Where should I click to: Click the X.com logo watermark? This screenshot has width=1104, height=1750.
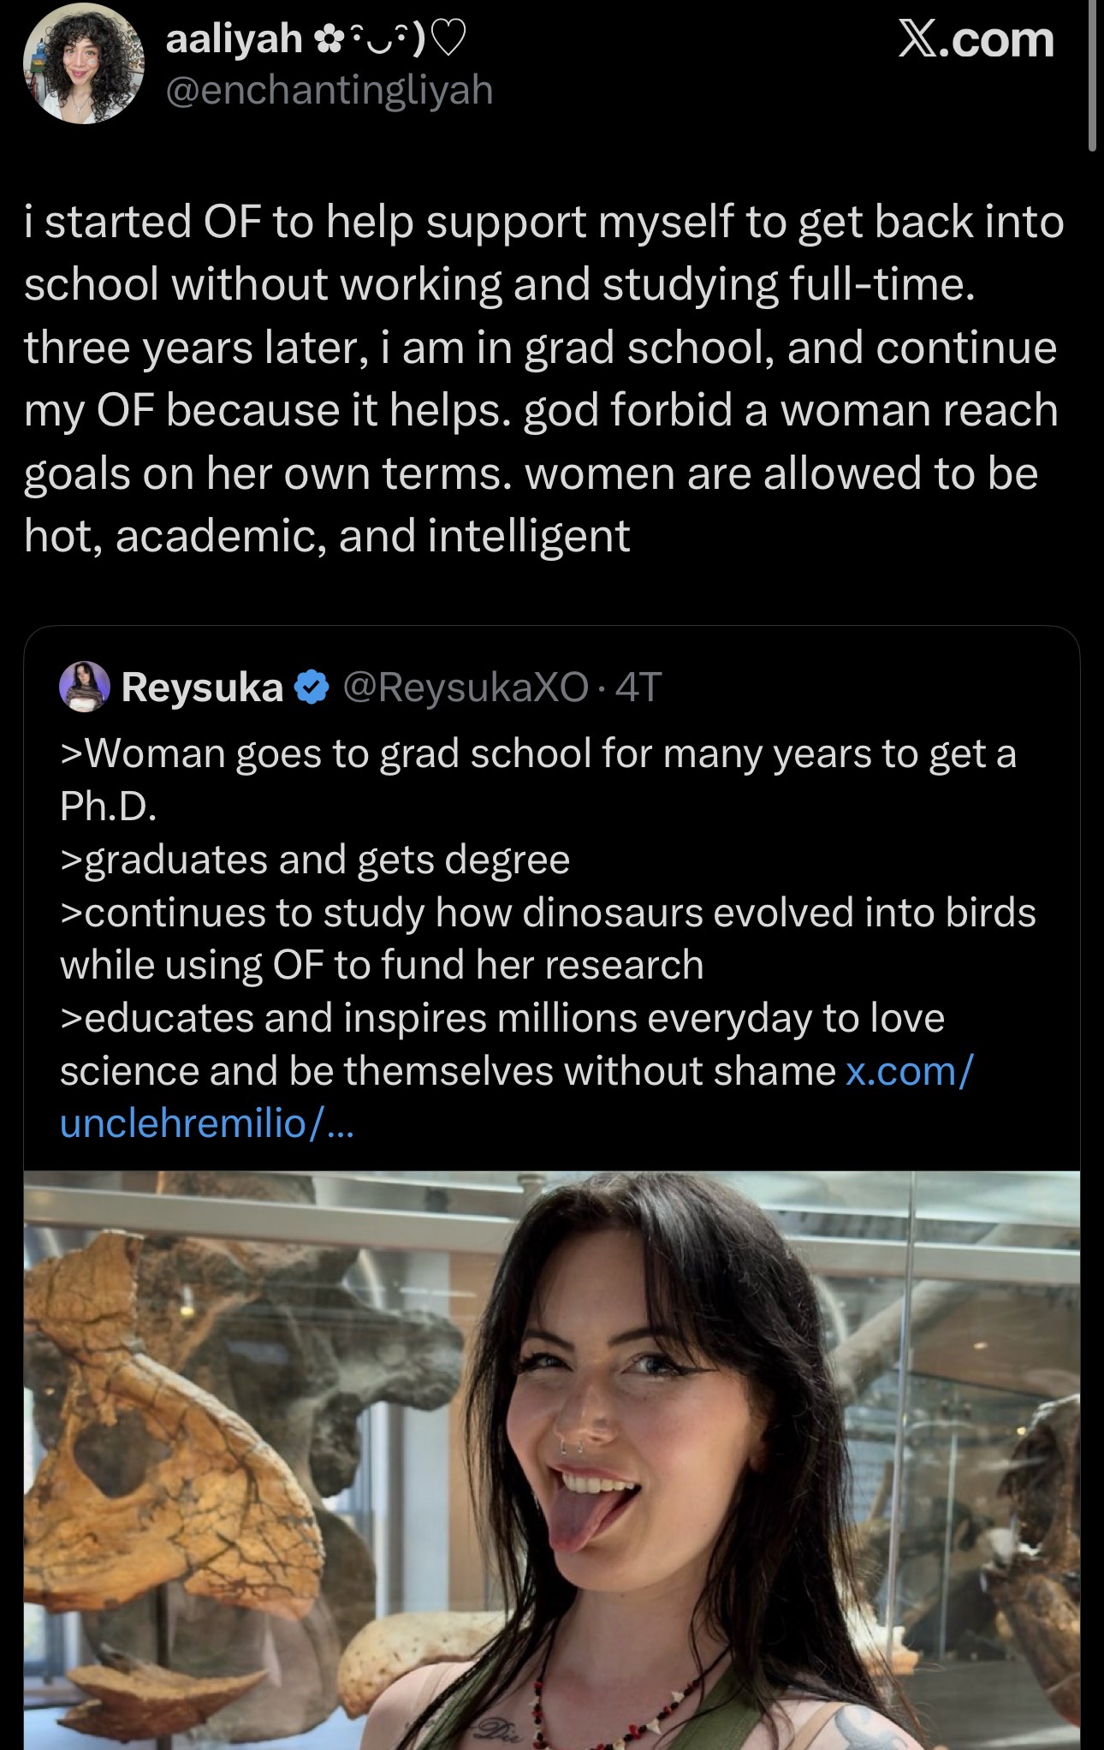pyautogui.click(x=976, y=40)
